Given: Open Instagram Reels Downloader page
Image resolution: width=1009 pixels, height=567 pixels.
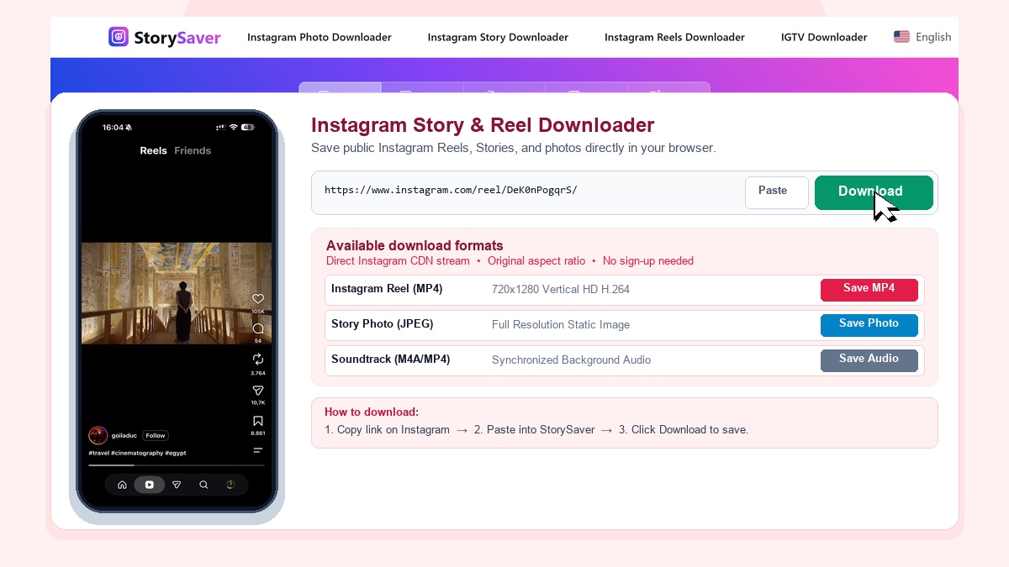Looking at the screenshot, I should [x=674, y=37].
